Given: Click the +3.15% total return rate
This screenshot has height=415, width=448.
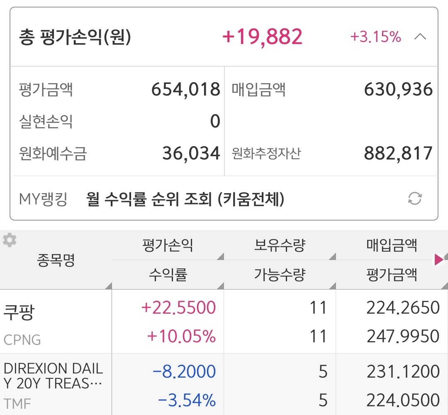Looking at the screenshot, I should tap(375, 37).
